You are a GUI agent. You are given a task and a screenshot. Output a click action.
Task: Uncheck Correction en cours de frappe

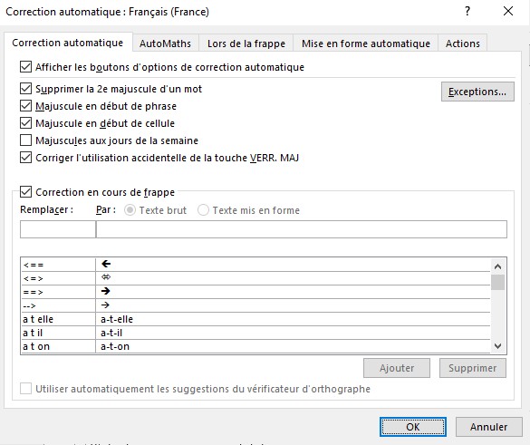(25, 192)
